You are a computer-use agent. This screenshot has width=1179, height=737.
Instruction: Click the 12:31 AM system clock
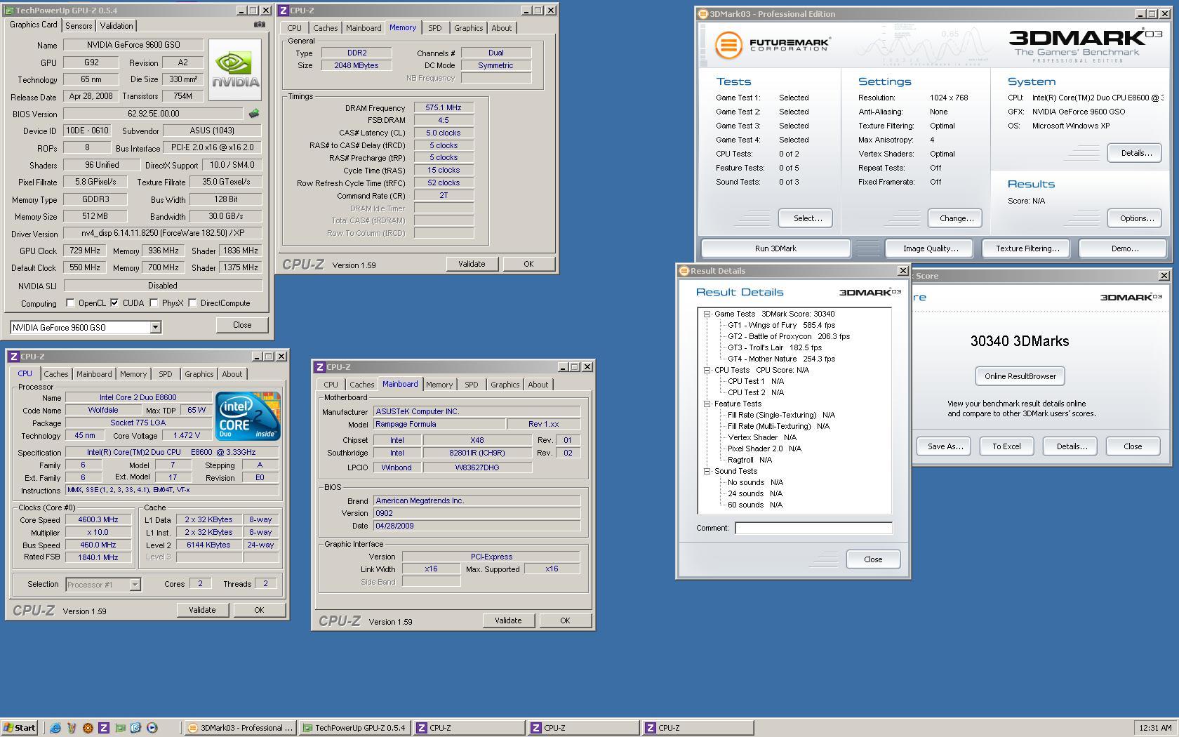pyautogui.click(x=1155, y=728)
